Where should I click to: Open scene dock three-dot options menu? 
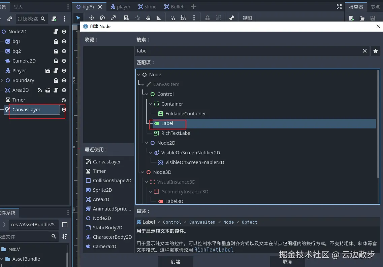click(64, 19)
